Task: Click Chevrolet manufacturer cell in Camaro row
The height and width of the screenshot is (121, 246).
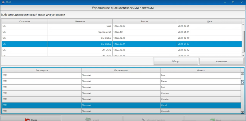Action: [121, 93]
